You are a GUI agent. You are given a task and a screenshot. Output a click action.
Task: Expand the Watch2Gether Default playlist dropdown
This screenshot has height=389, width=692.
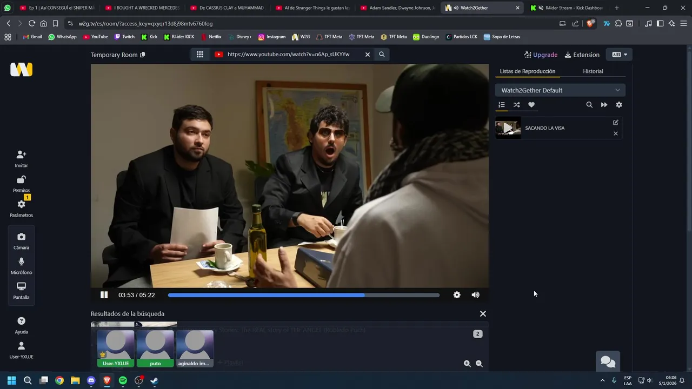560,90
